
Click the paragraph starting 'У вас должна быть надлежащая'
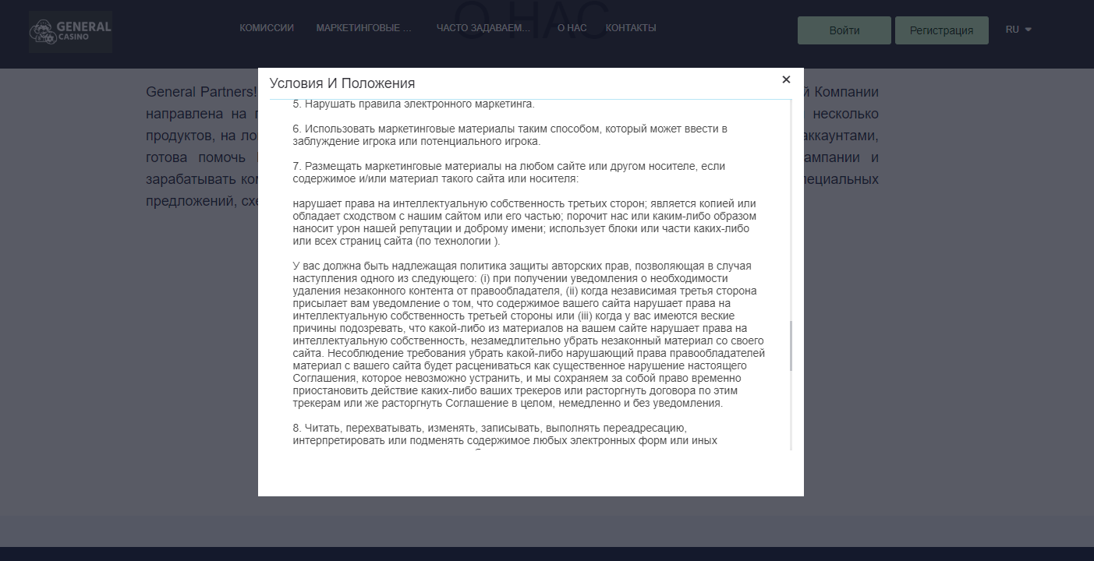click(529, 334)
